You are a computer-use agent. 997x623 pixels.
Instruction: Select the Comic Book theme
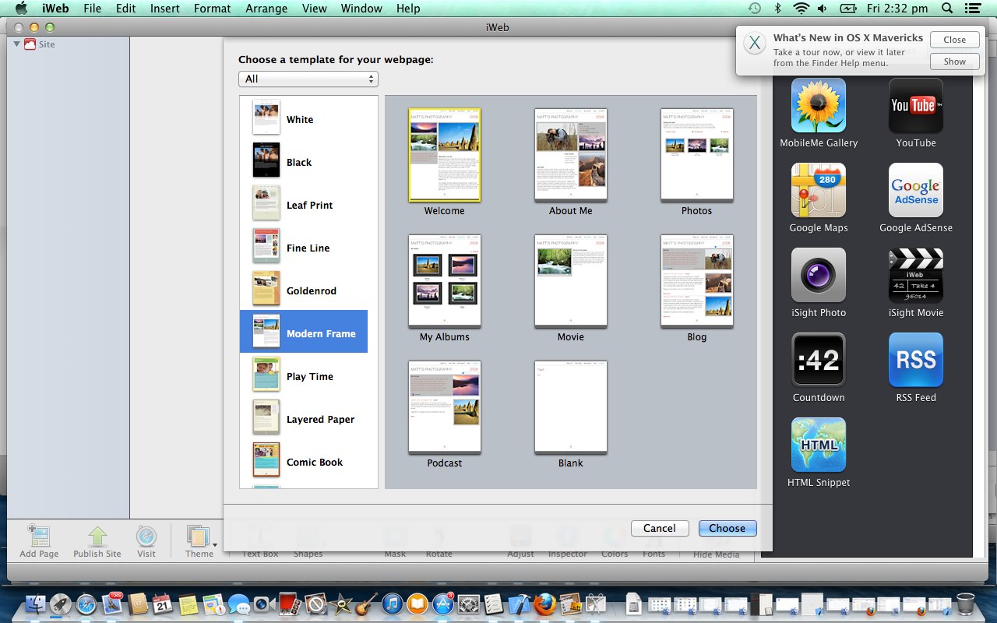pos(304,462)
